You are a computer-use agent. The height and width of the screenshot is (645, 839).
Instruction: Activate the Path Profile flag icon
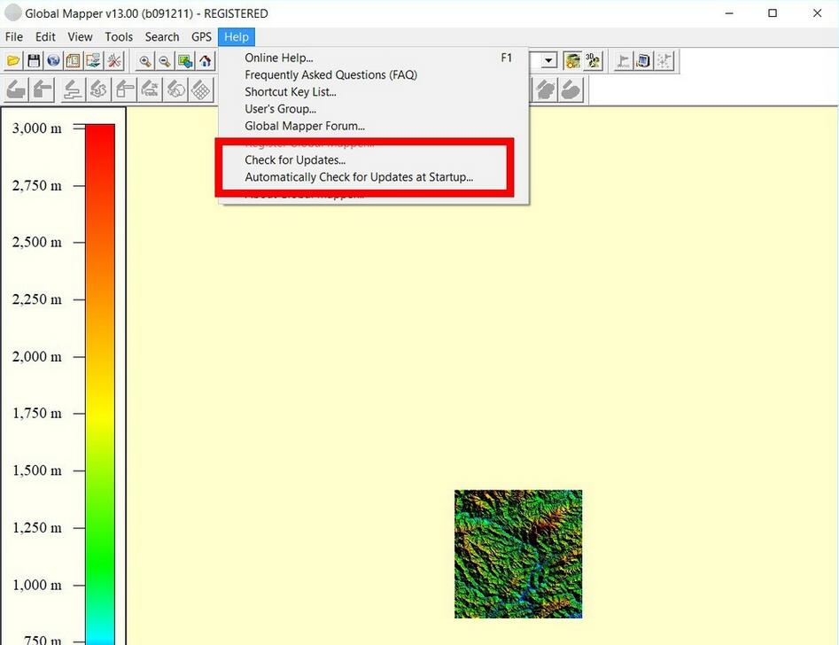pyautogui.click(x=622, y=59)
